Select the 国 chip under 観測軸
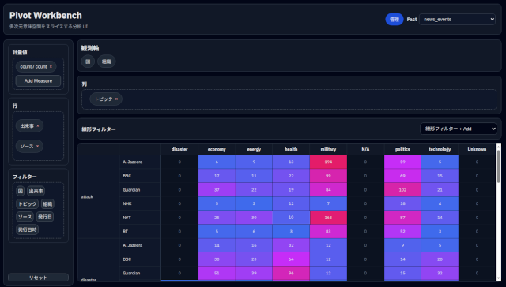 (x=88, y=61)
